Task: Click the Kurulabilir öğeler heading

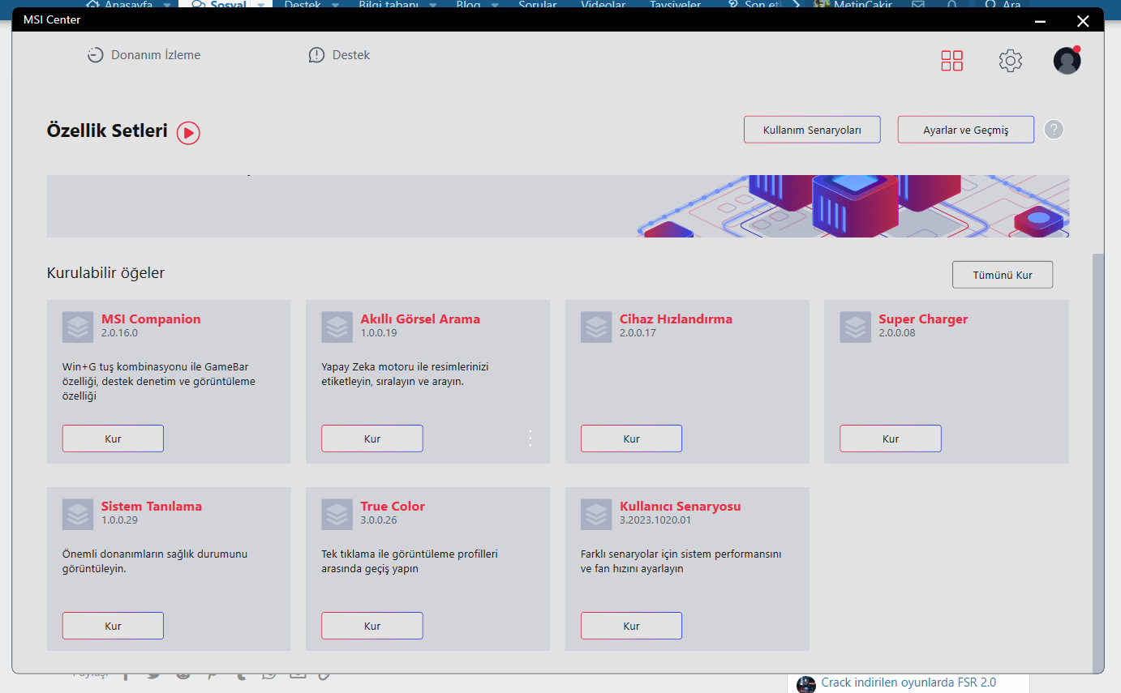Action: tap(105, 273)
